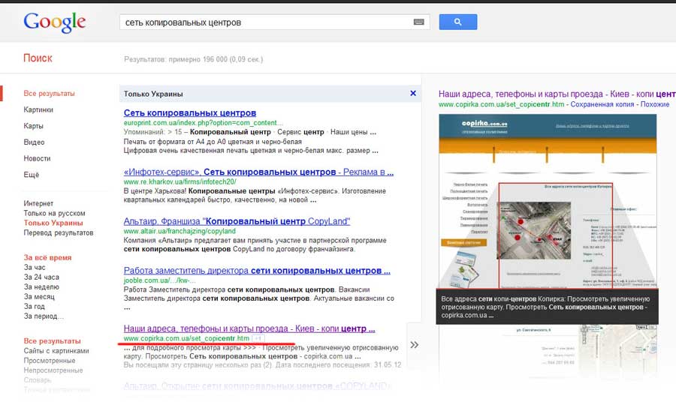Image resolution: width=676 pixels, height=402 pixels.
Task: Choose 'За 24 часа' time filter
Action: tap(41, 277)
